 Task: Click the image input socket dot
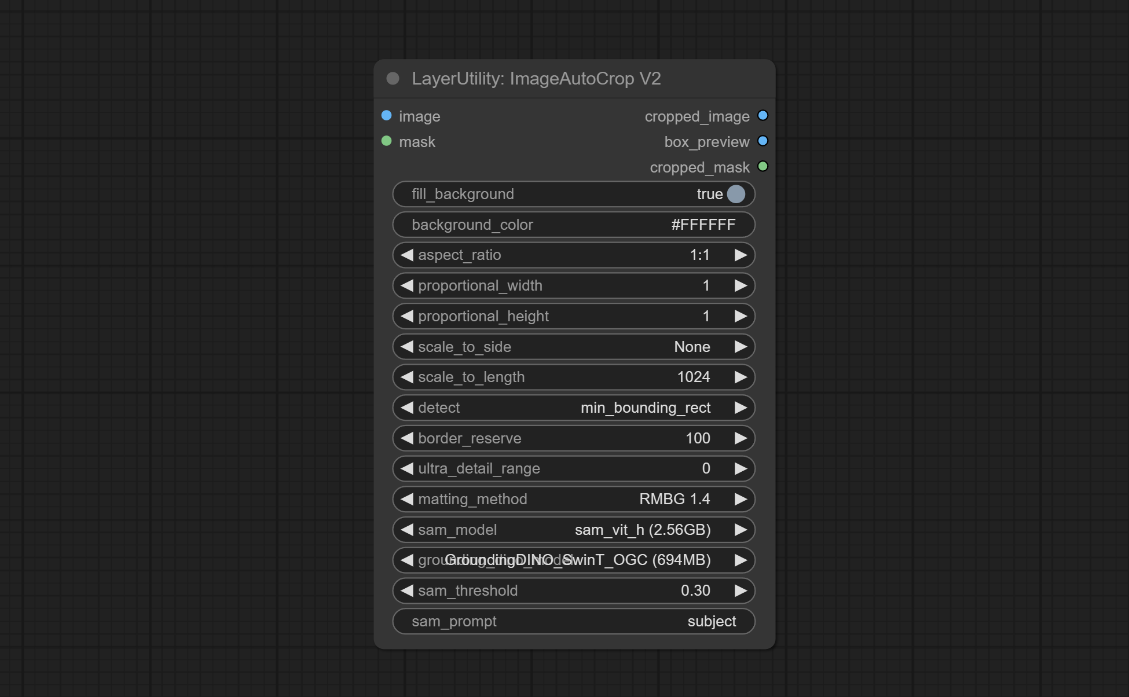coord(387,116)
